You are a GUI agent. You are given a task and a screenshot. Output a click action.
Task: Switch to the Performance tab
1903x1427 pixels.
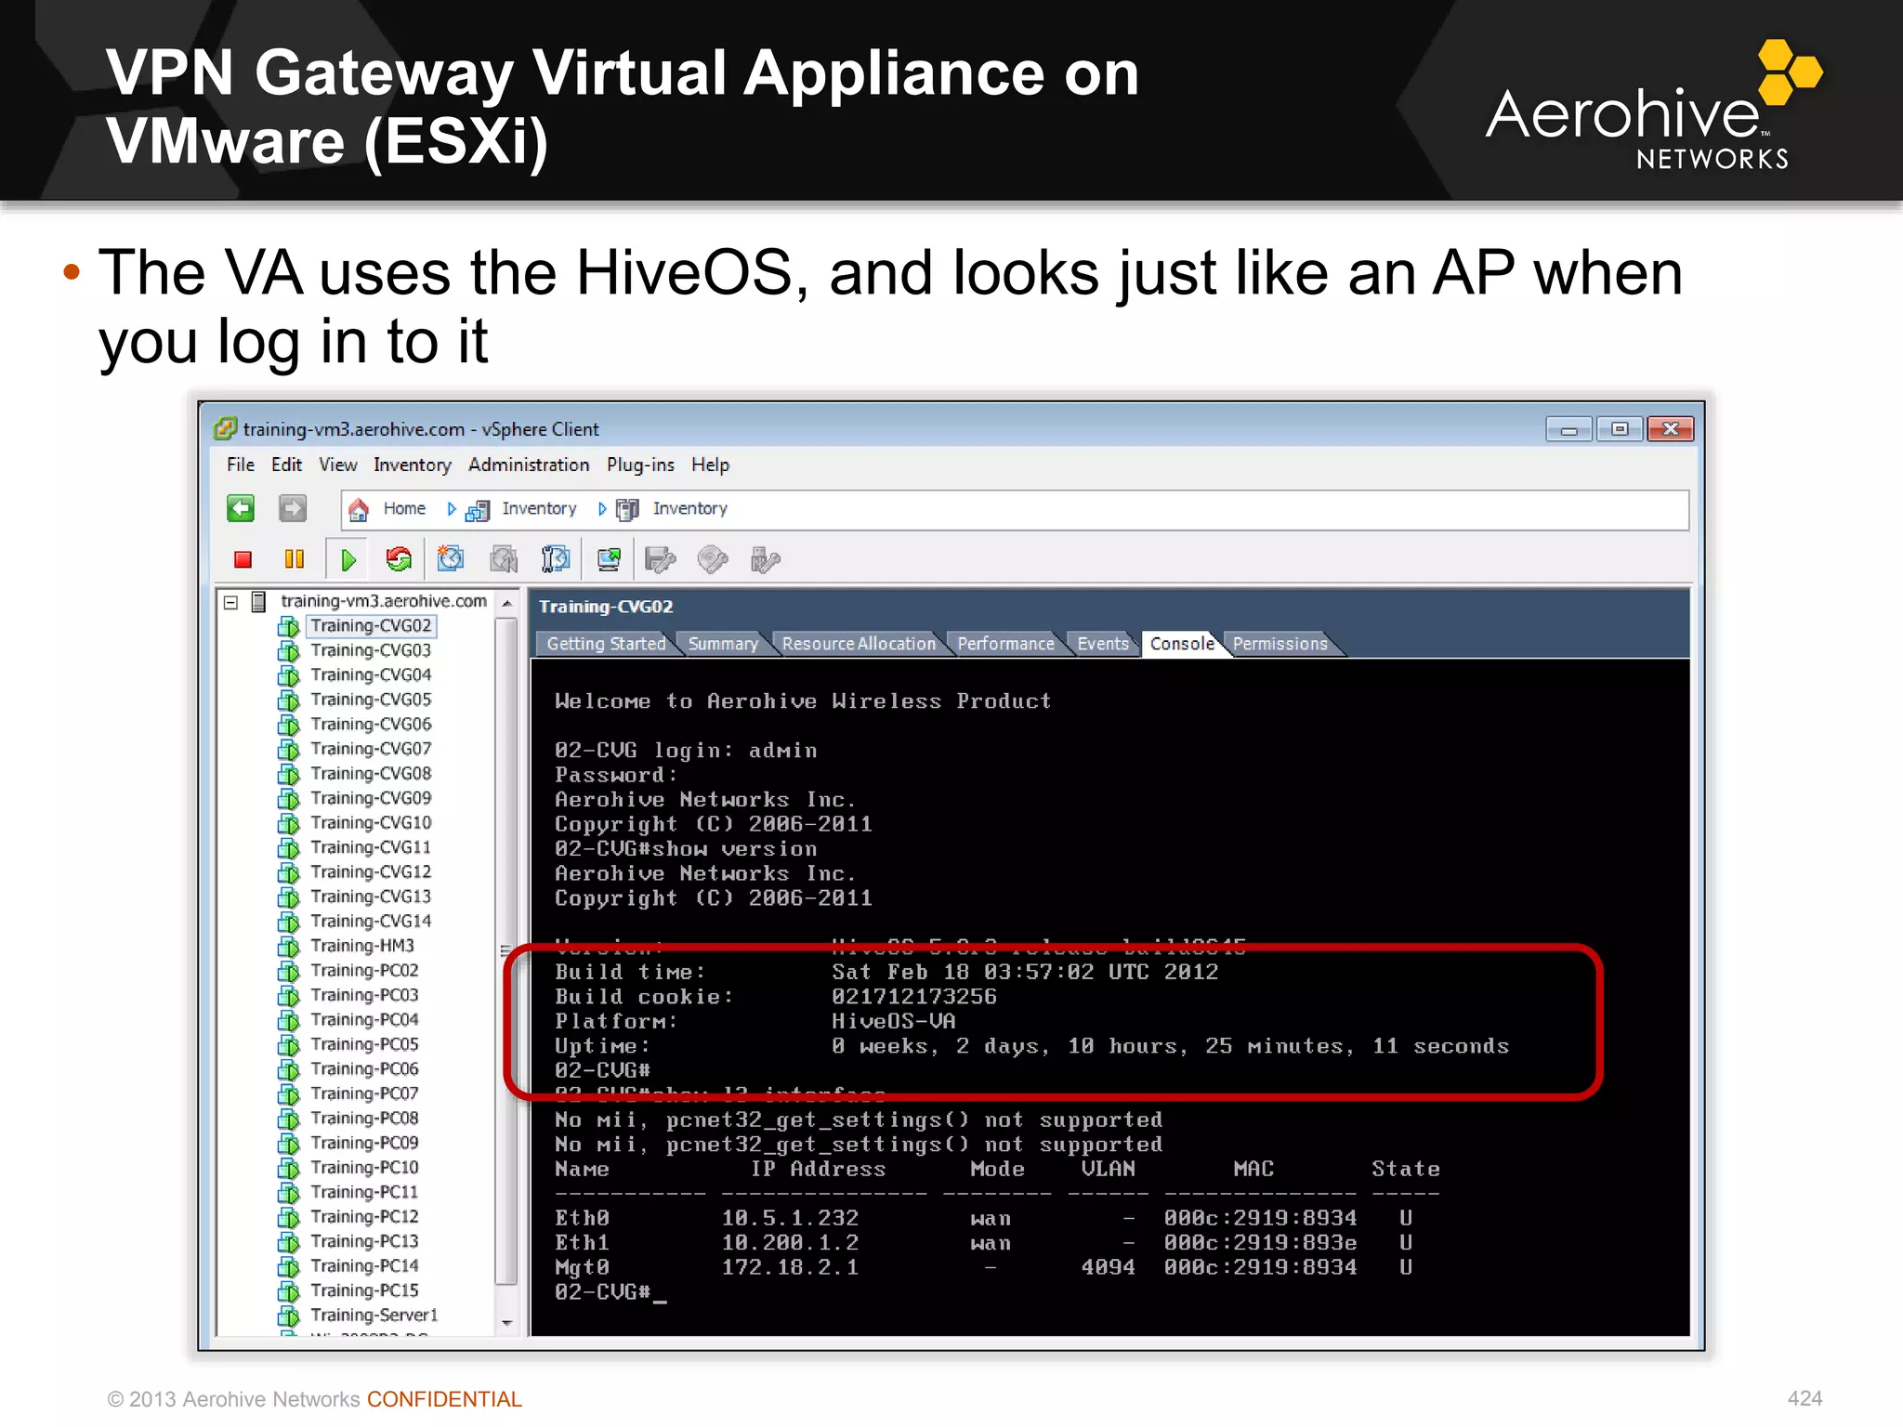[x=1005, y=644]
